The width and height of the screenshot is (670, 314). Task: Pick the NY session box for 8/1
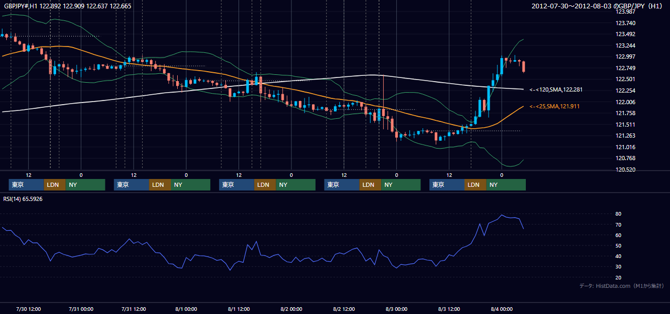[296, 185]
